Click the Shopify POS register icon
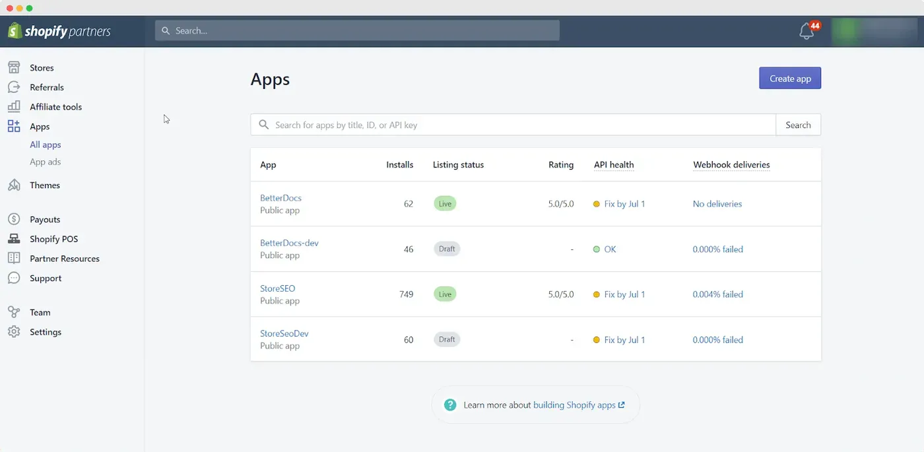The width and height of the screenshot is (924, 452). coord(14,239)
